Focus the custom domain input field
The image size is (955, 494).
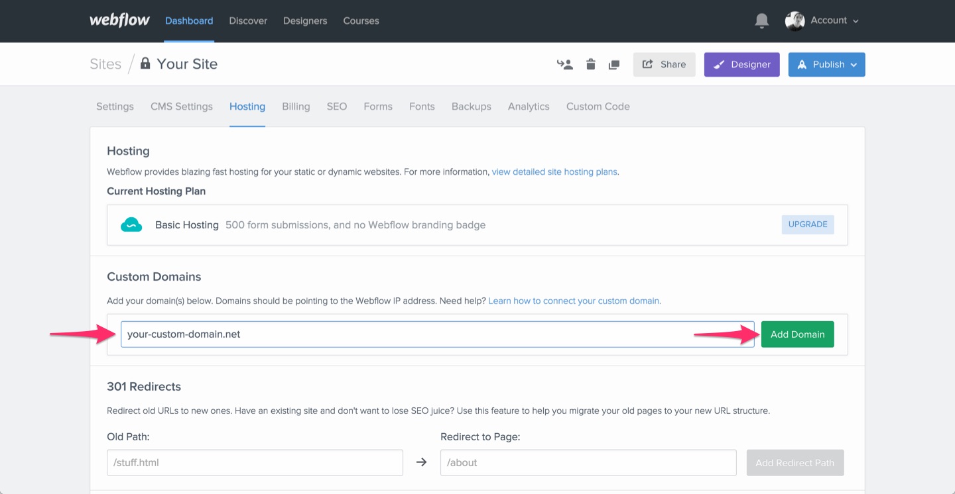point(438,334)
